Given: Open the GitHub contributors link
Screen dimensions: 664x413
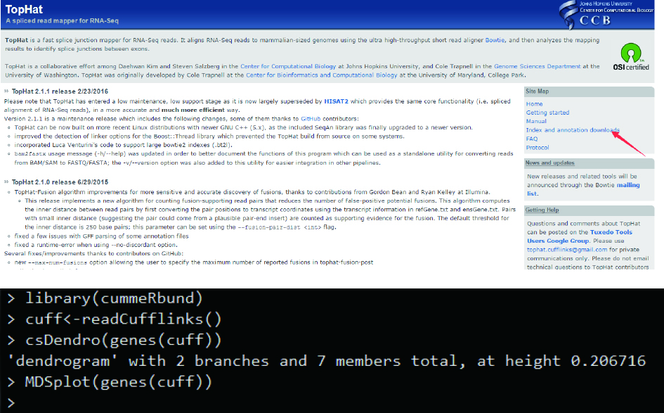Looking at the screenshot, I should tap(311, 119).
